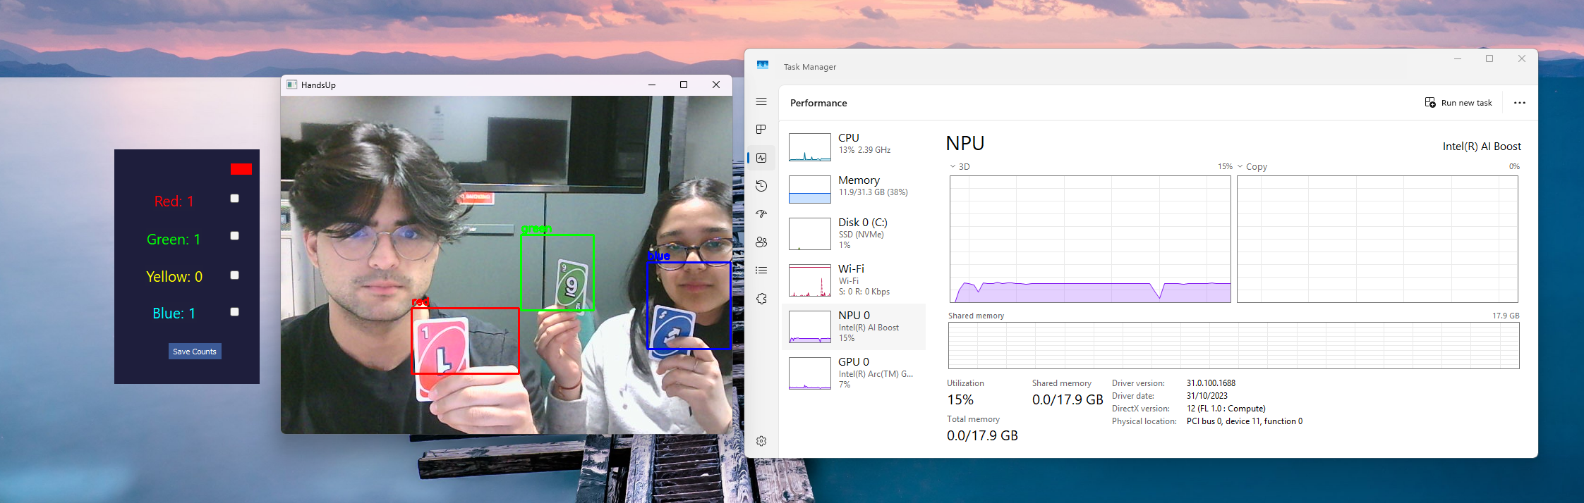The height and width of the screenshot is (503, 1584).
Task: Select GPU 0 performance item
Action: point(854,373)
